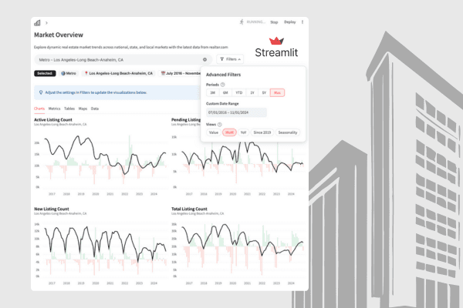Click the Metro Los Angeles search field
Screen dimensions: 463x308
pyautogui.click(x=123, y=60)
